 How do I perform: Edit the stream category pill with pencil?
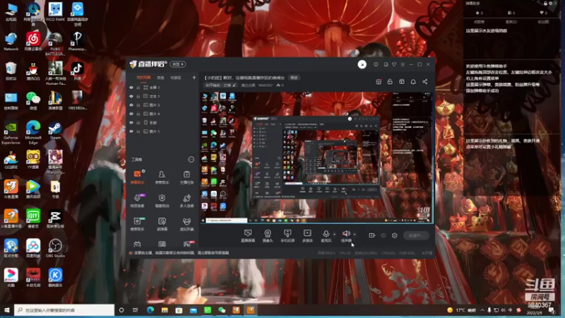220,86
